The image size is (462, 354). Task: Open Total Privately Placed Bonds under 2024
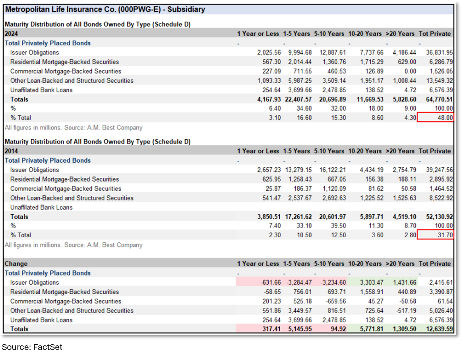[48, 43]
